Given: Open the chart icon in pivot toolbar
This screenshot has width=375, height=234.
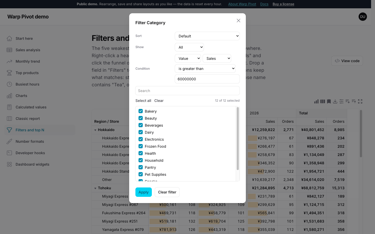Looking at the screenshot, I should (316, 101).
